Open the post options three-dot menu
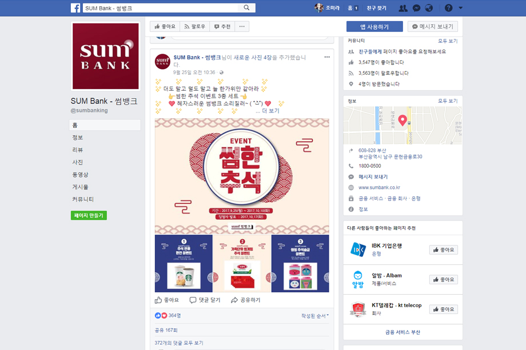526x350 pixels. 327,57
